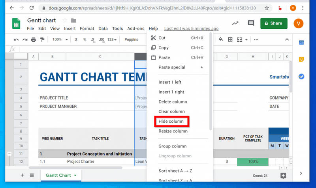Open the Format menu
316x188 pixels.
87,28
